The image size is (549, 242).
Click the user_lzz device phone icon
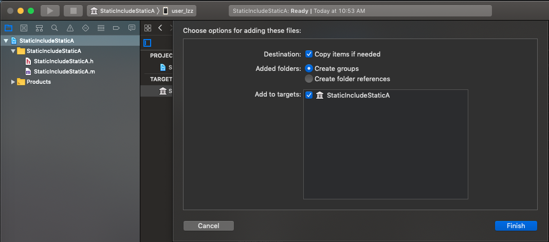click(166, 11)
